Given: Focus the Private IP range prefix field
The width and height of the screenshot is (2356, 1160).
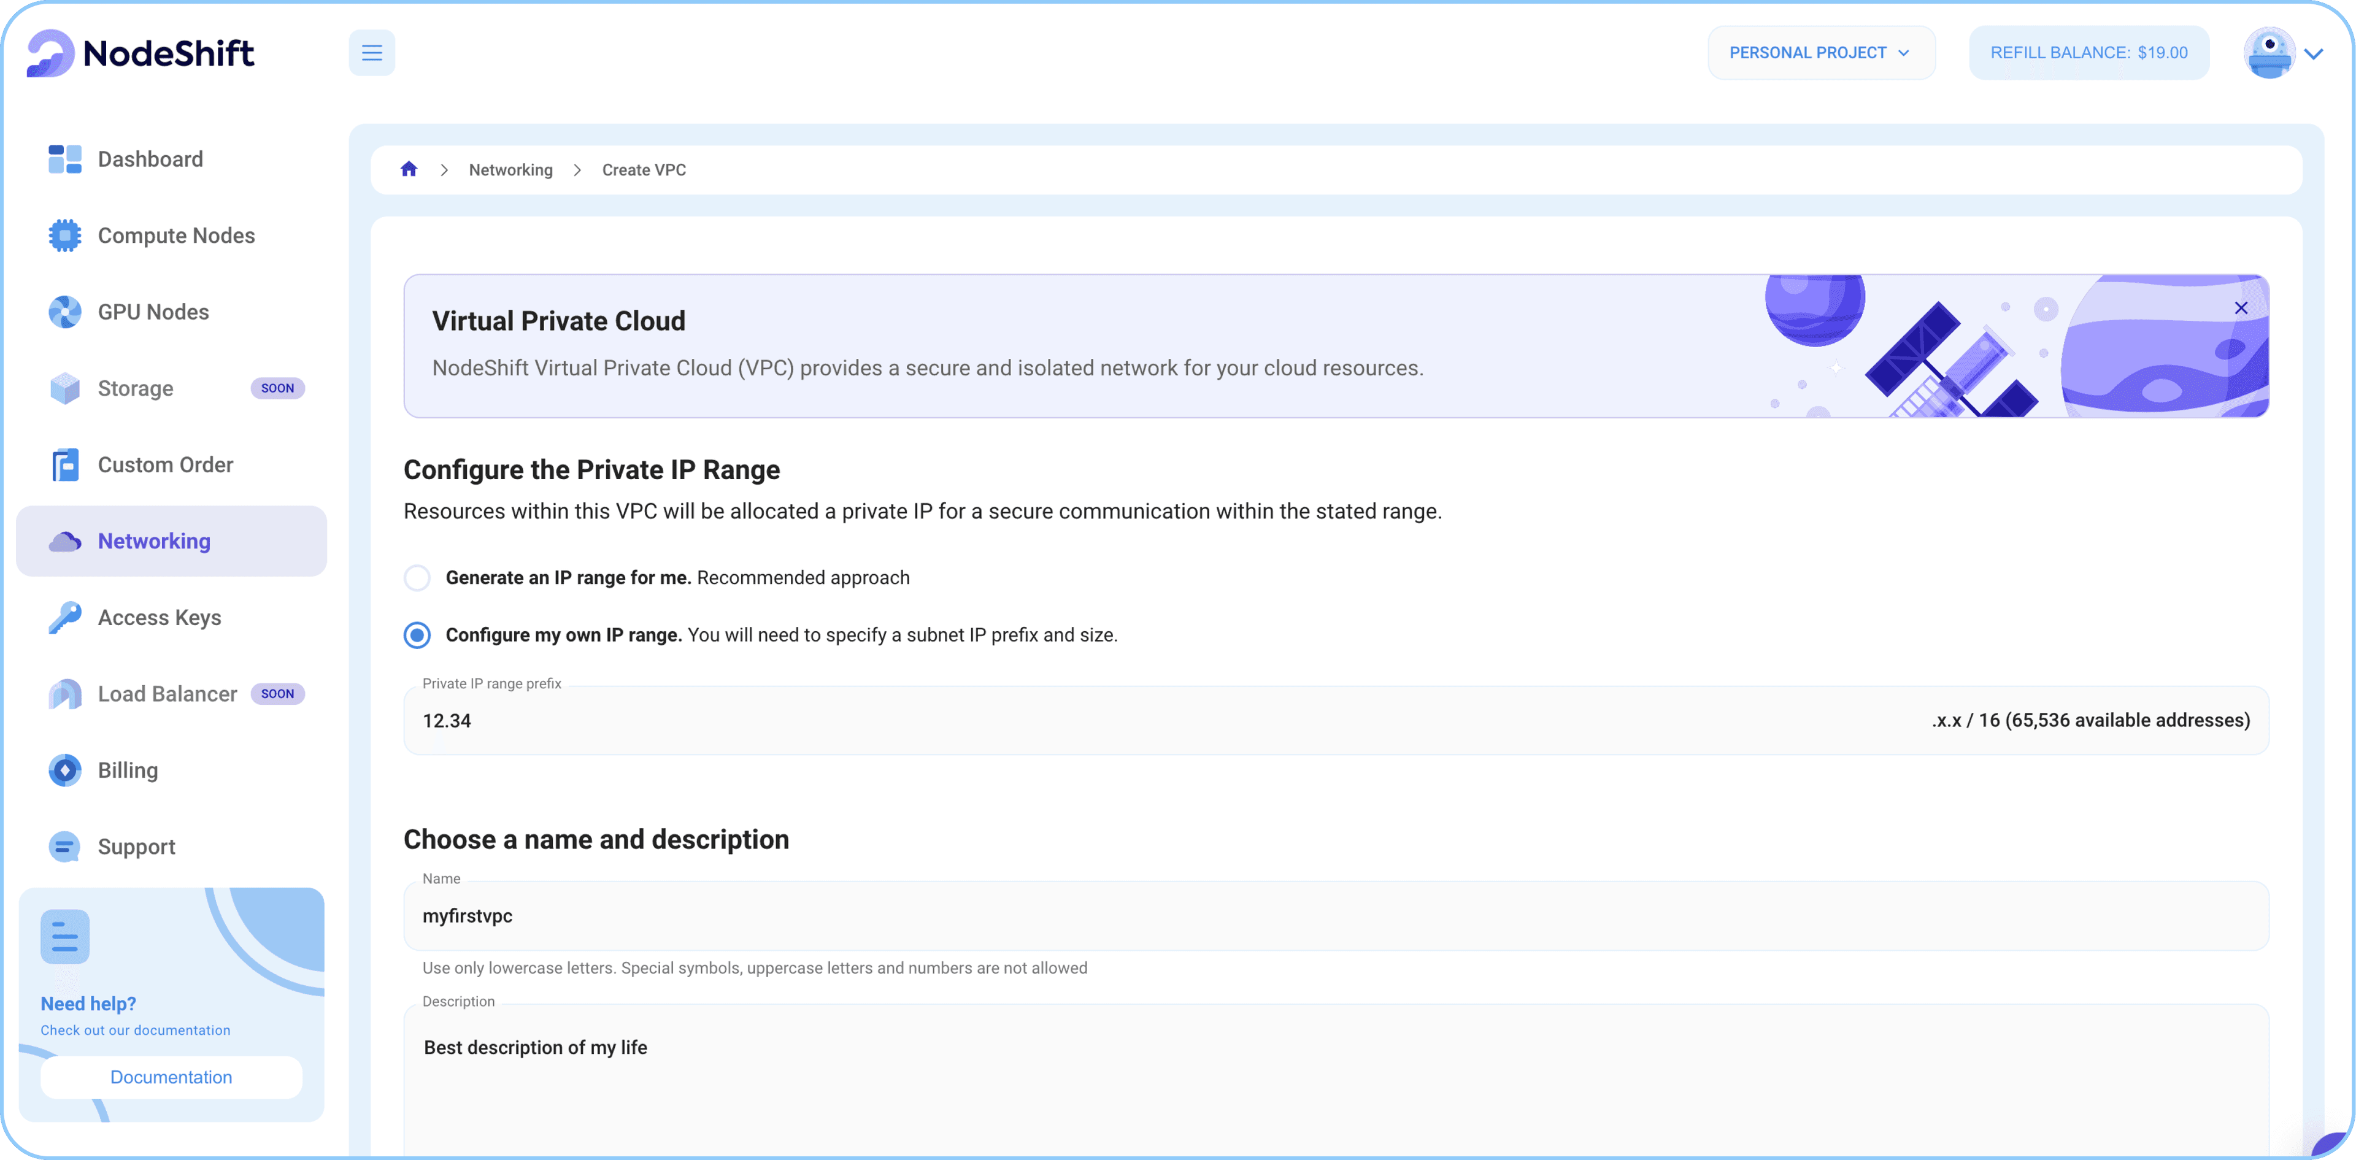Looking at the screenshot, I should (1336, 720).
